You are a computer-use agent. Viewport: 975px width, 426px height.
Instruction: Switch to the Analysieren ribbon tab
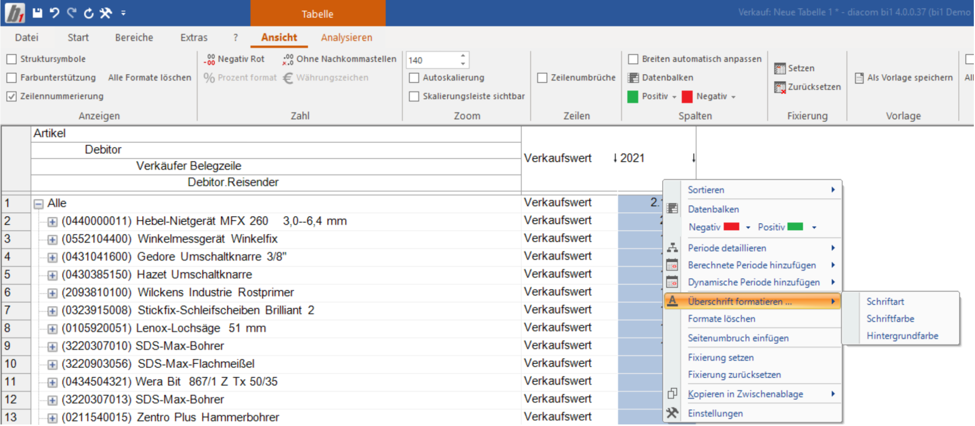pyautogui.click(x=346, y=38)
